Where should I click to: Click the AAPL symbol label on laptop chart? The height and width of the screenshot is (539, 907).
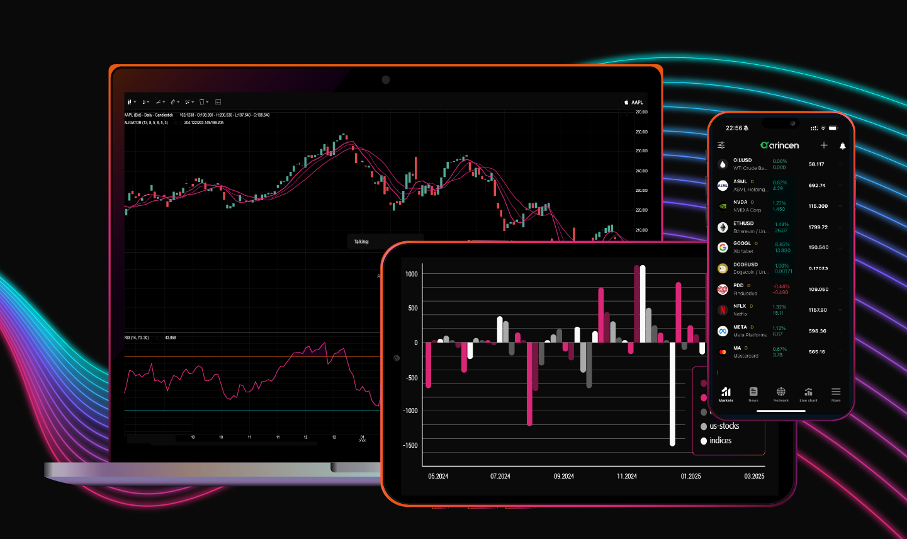point(634,103)
